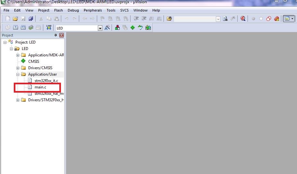Open the Pack Installer icon
This screenshot has width=297, height=174.
click(148, 28)
